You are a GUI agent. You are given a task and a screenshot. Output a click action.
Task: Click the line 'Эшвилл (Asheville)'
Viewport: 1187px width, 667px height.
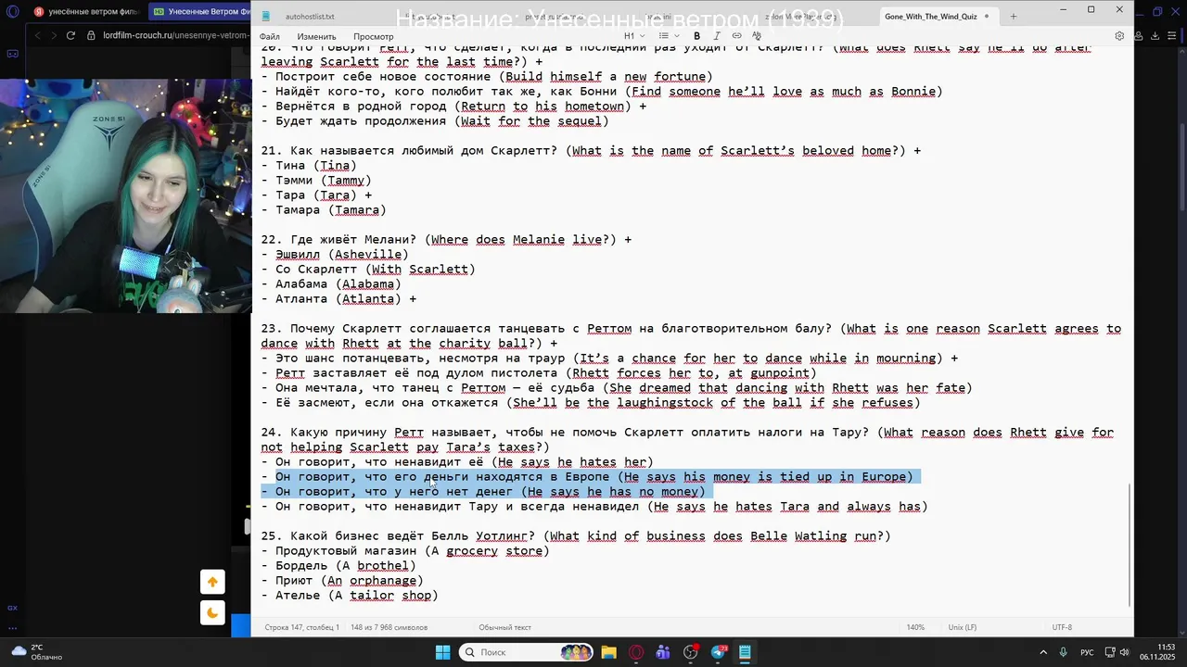click(335, 255)
